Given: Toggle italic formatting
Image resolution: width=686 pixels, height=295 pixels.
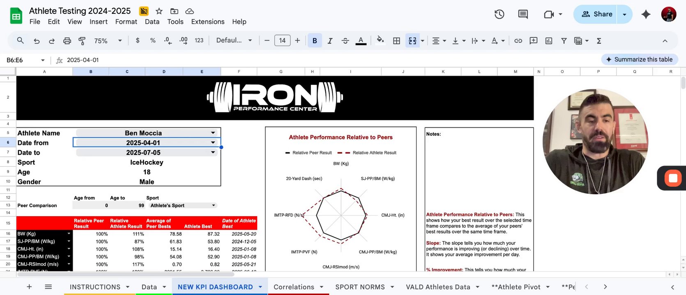Looking at the screenshot, I should 330,41.
